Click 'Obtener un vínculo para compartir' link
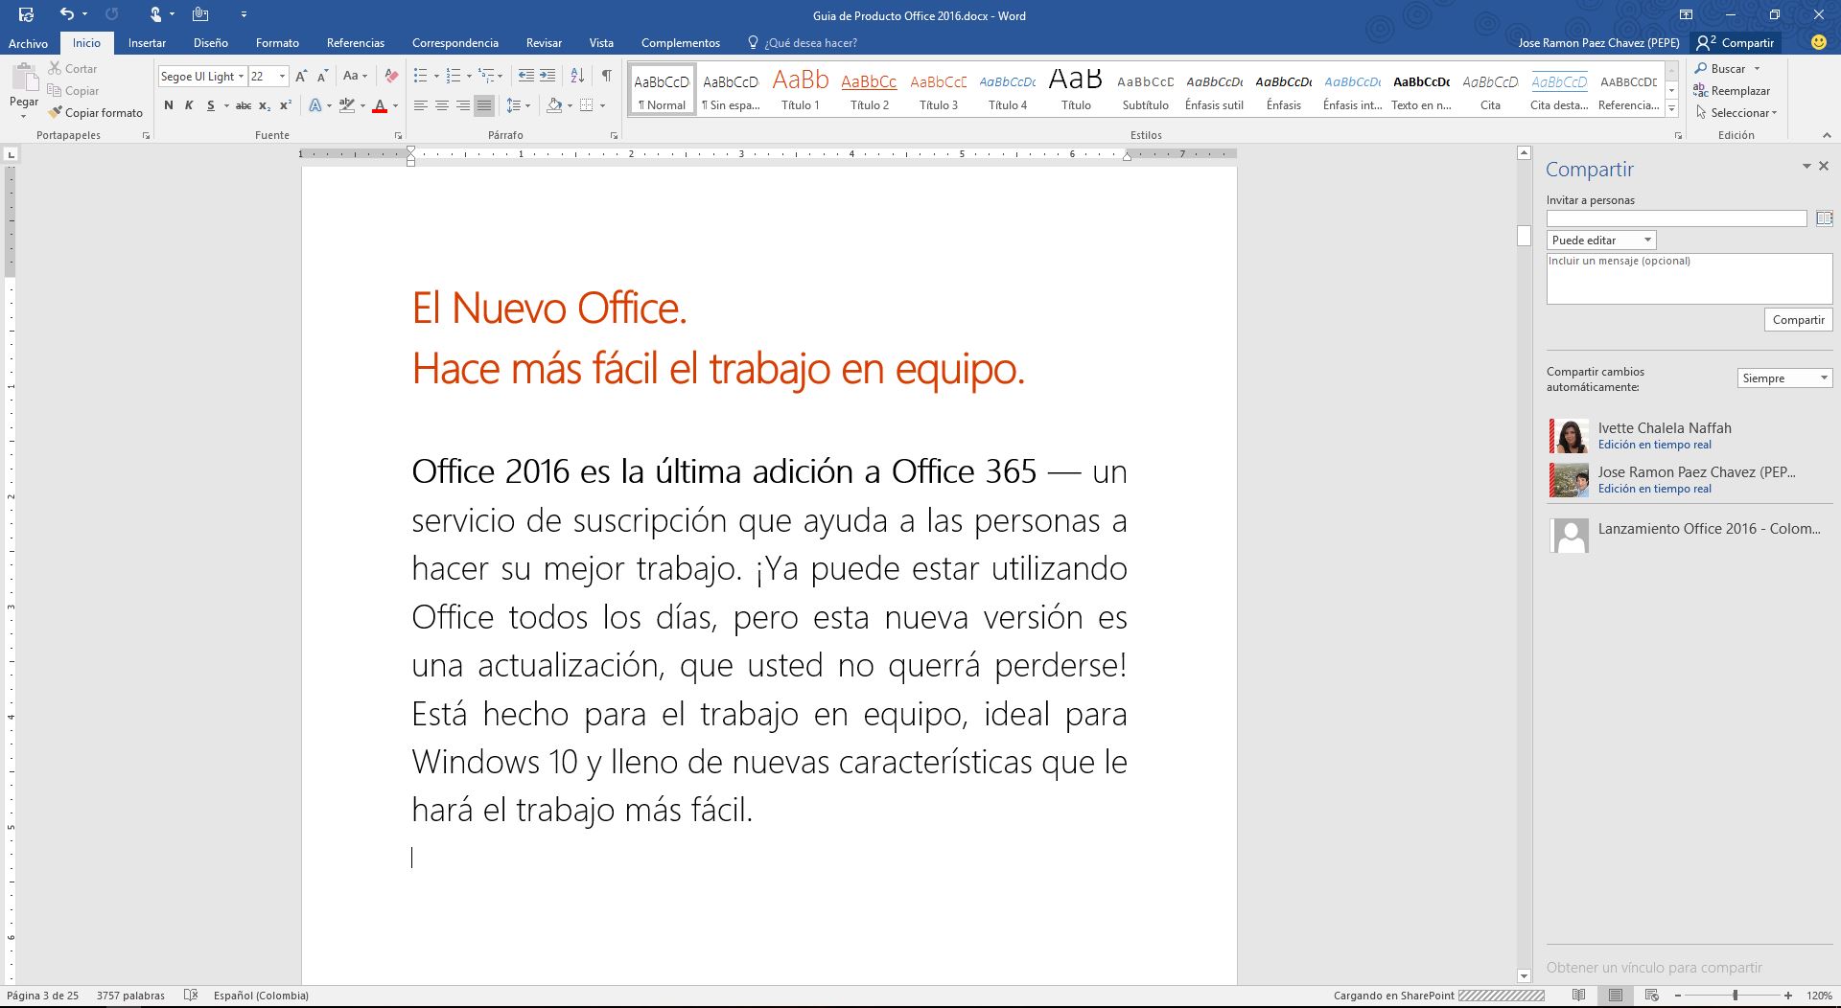Image resolution: width=1841 pixels, height=1008 pixels. coord(1654,968)
